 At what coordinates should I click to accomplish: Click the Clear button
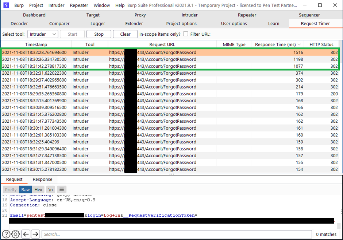[x=125, y=34]
